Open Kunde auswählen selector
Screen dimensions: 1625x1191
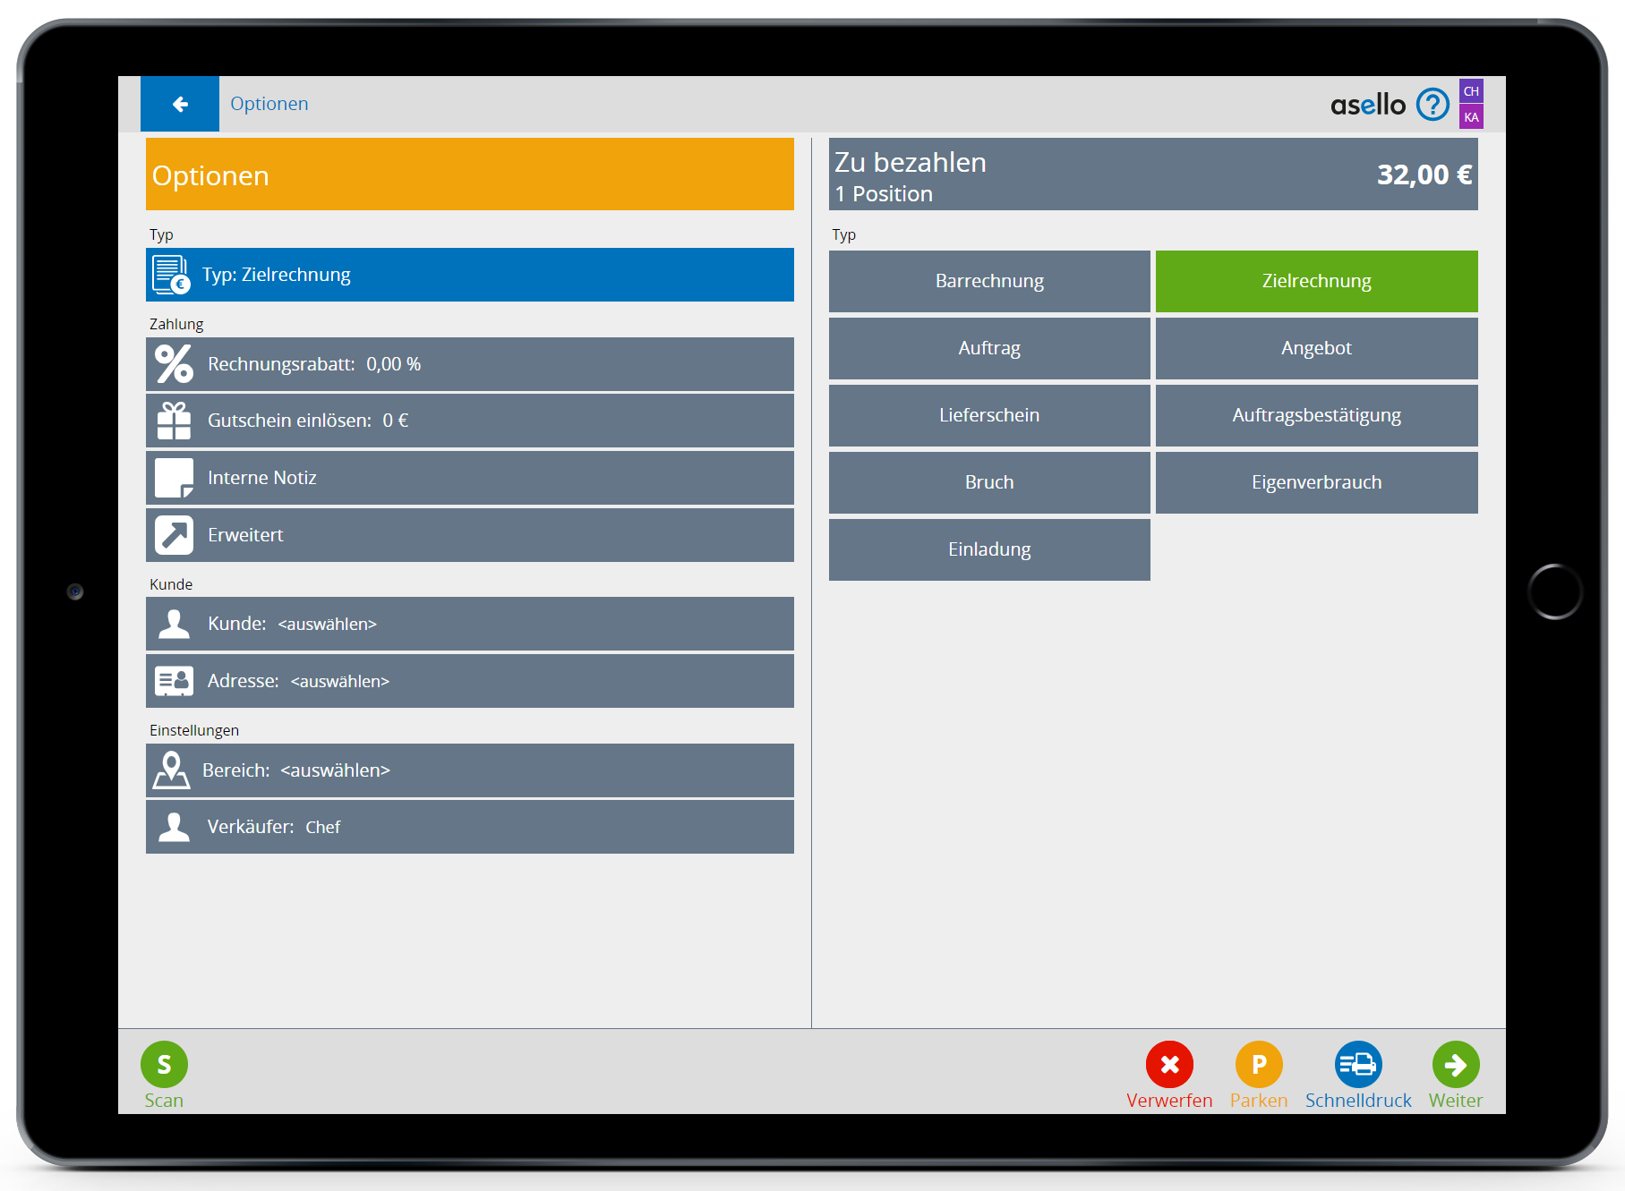coord(469,624)
